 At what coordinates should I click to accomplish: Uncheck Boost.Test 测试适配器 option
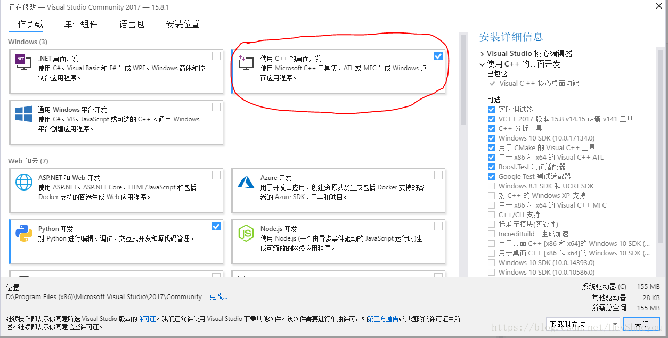click(491, 167)
